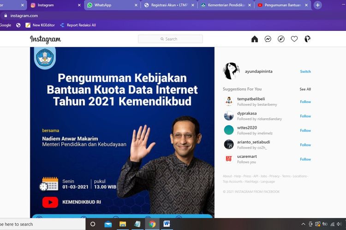The width and height of the screenshot is (346, 230).
Task: Switch to Registrasi Akun LTMPT tab
Action: [x=168, y=5]
